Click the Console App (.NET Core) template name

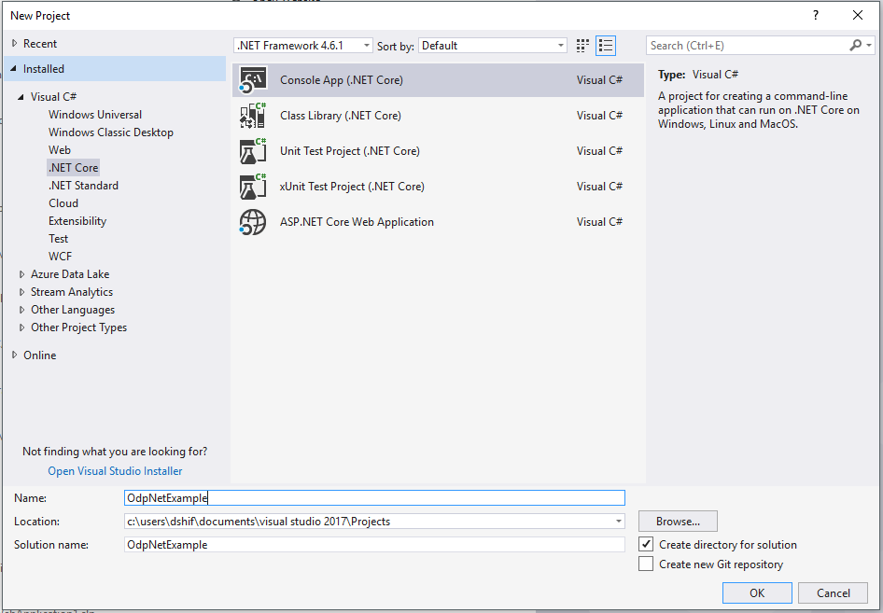342,80
